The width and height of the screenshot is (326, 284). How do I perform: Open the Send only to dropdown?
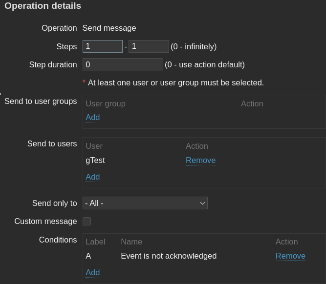click(145, 203)
